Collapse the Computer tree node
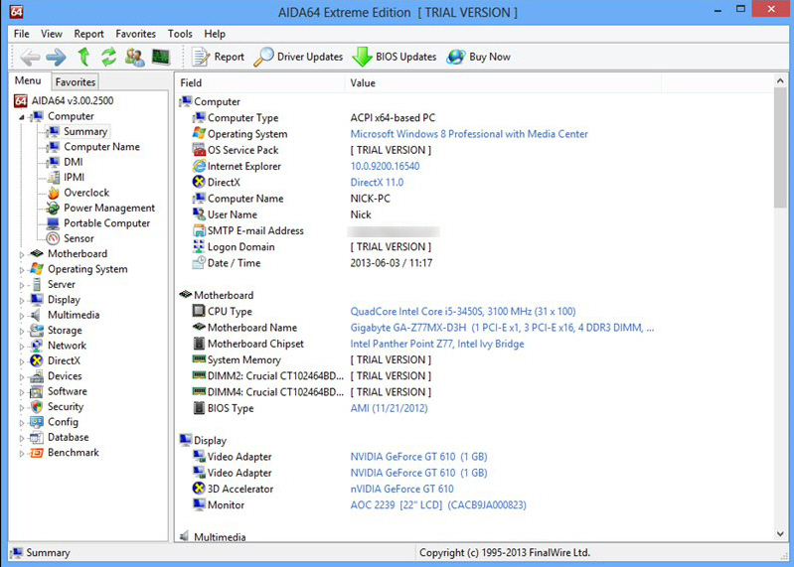This screenshot has height=567, width=794. tap(22, 116)
